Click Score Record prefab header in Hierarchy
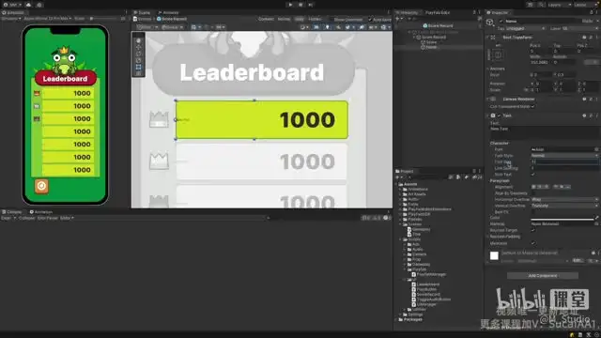Image resolution: width=601 pixels, height=338 pixels. tap(439, 25)
